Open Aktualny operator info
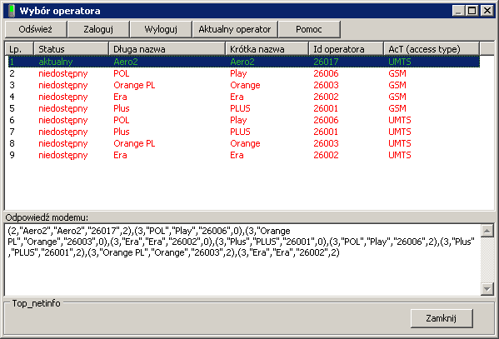499x339 pixels. click(x=235, y=29)
